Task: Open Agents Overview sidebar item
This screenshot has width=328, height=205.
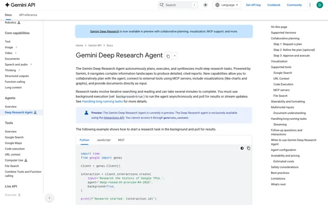Action: click(11, 107)
